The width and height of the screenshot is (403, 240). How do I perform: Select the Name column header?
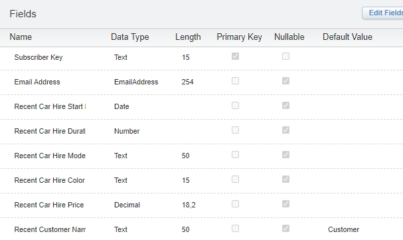21,37
